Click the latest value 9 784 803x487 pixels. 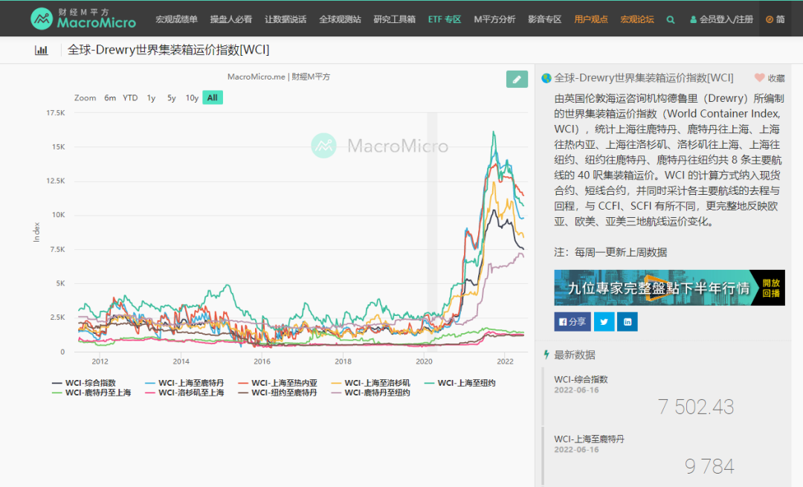point(709,466)
